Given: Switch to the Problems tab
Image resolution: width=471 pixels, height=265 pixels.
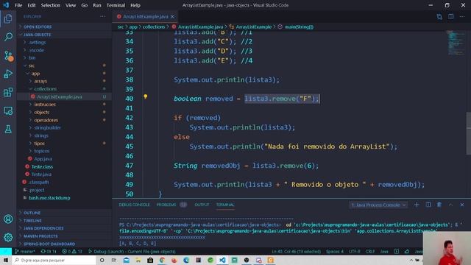Looking at the screenshot, I should click(x=171, y=205).
